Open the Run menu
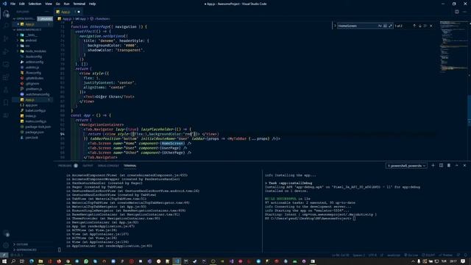This screenshot has height=265, width=471. [x=66, y=4]
